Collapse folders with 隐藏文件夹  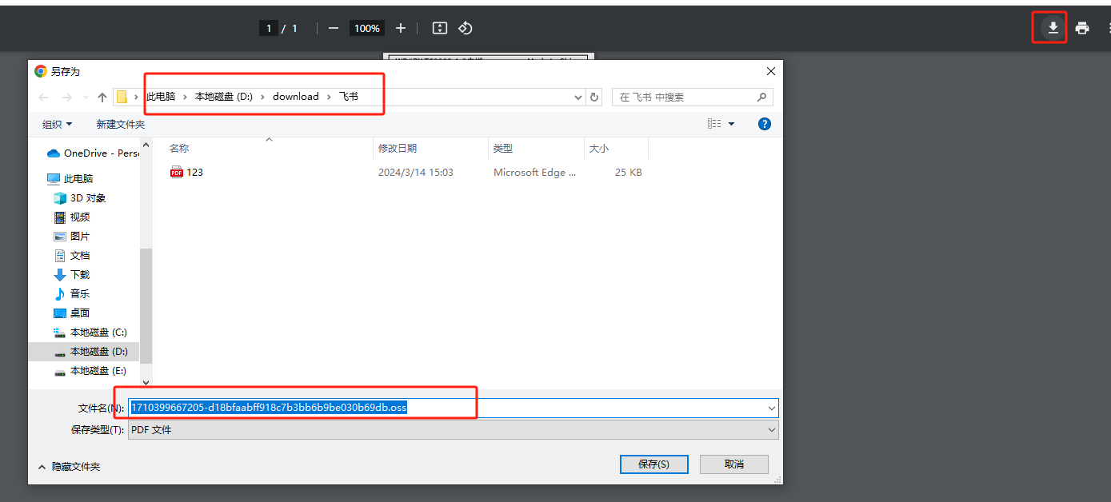pyautogui.click(x=69, y=466)
